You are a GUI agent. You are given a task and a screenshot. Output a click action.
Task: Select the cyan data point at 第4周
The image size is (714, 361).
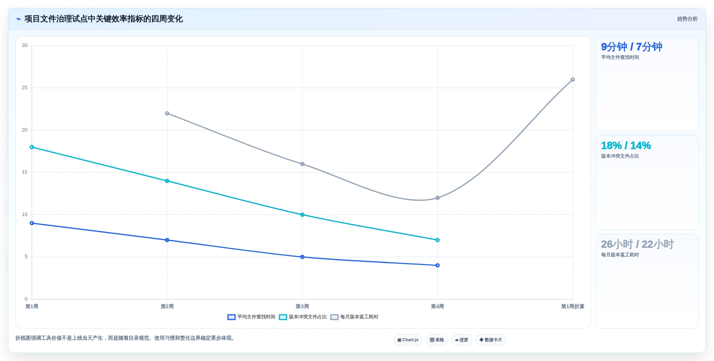[437, 240]
